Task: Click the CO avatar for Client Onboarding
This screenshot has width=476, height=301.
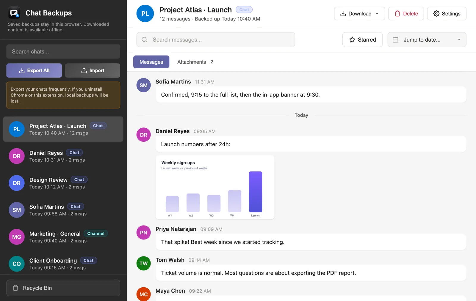Action: 17,264
